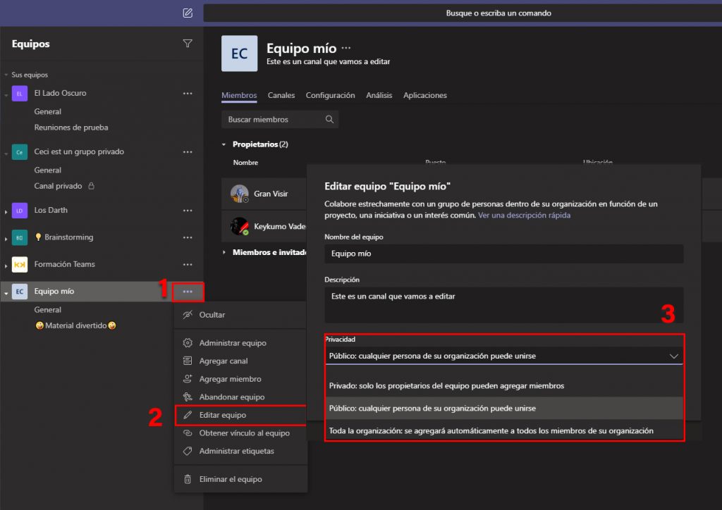This screenshot has width=722, height=510.
Task: Open the Configuración tab
Action: [330, 95]
